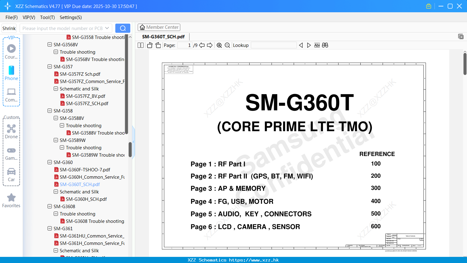The width and height of the screenshot is (467, 263).
Task: Rotate page clockwise
Action: click(x=158, y=45)
